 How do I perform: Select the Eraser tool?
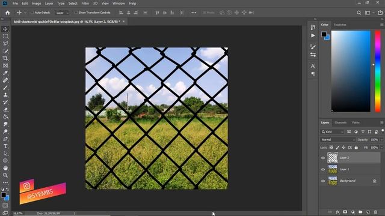tap(5, 110)
